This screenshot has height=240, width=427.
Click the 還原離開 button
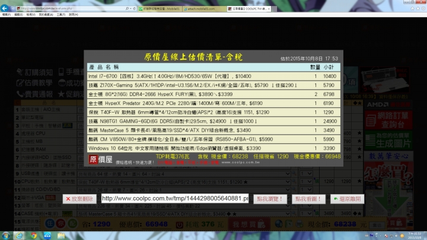tap(347, 199)
